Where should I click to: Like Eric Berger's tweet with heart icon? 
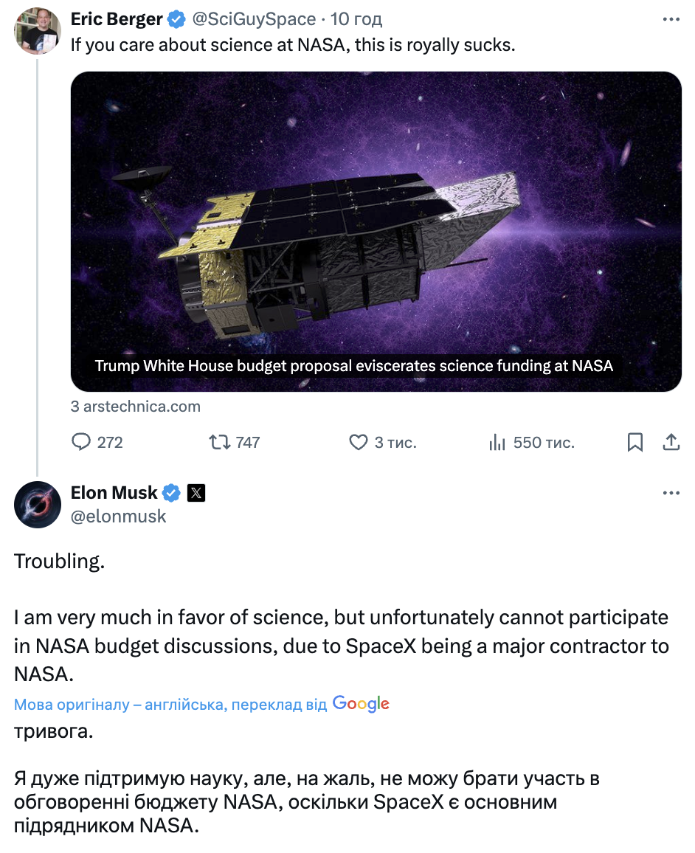(358, 442)
